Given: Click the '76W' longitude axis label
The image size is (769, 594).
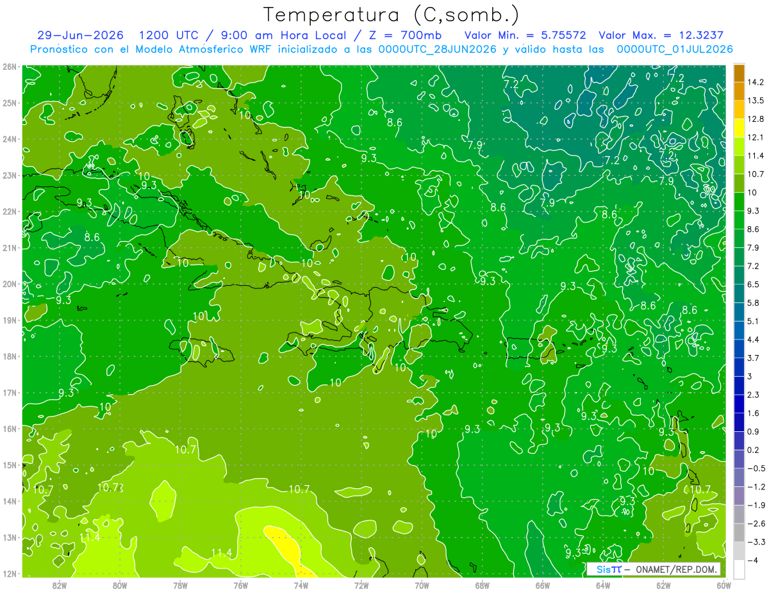Looking at the screenshot, I should click(241, 585).
